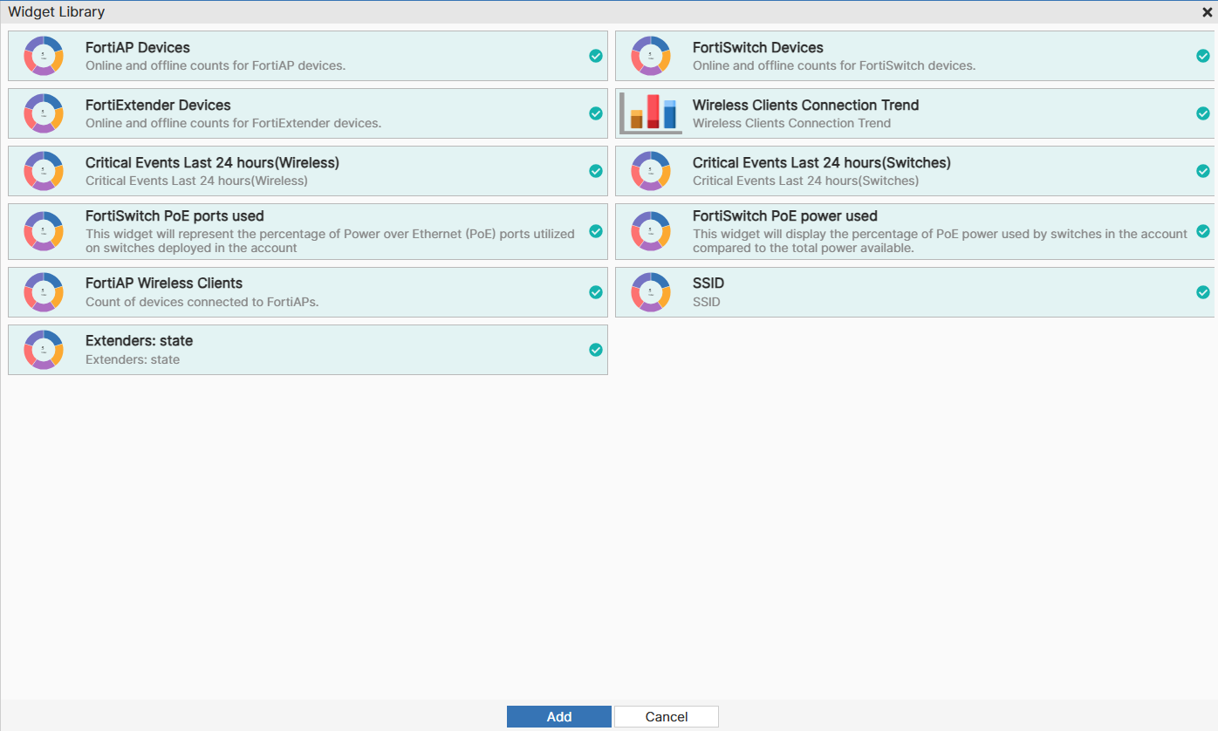Deselect the Wireless Clients Connection Trend checkmark

pyautogui.click(x=1203, y=113)
